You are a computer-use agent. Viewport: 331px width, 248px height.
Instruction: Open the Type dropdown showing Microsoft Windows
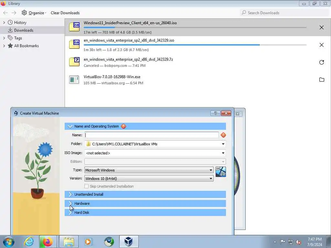[x=149, y=170]
